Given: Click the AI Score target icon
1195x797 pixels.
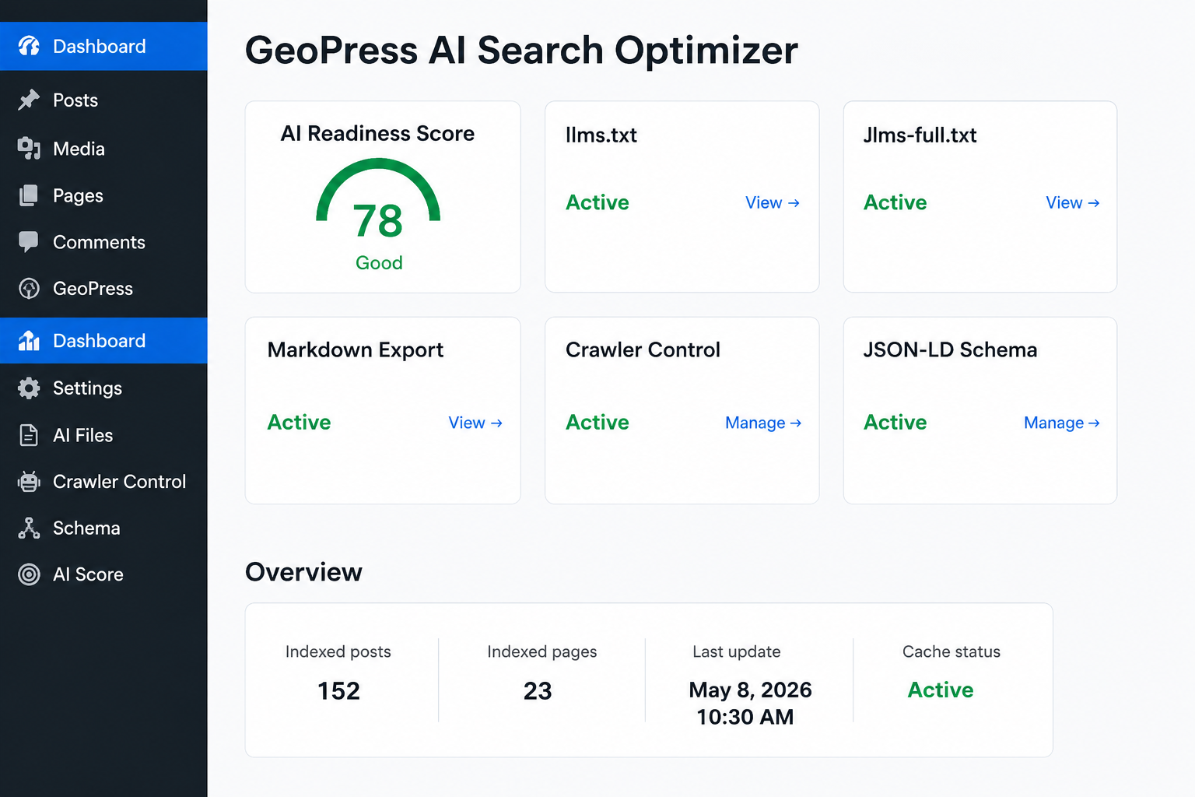Looking at the screenshot, I should pyautogui.click(x=29, y=574).
